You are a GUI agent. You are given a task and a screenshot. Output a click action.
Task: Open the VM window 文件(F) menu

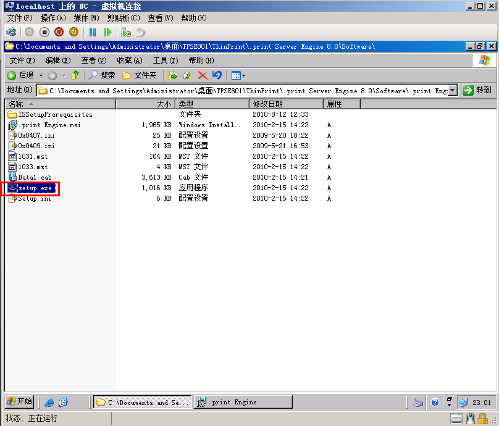(x=20, y=18)
